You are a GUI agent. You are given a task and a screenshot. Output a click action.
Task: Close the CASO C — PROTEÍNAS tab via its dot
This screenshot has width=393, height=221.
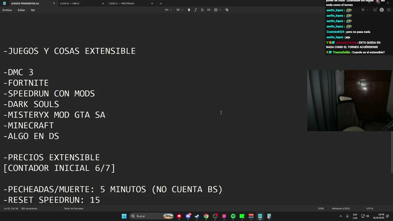point(152,3)
